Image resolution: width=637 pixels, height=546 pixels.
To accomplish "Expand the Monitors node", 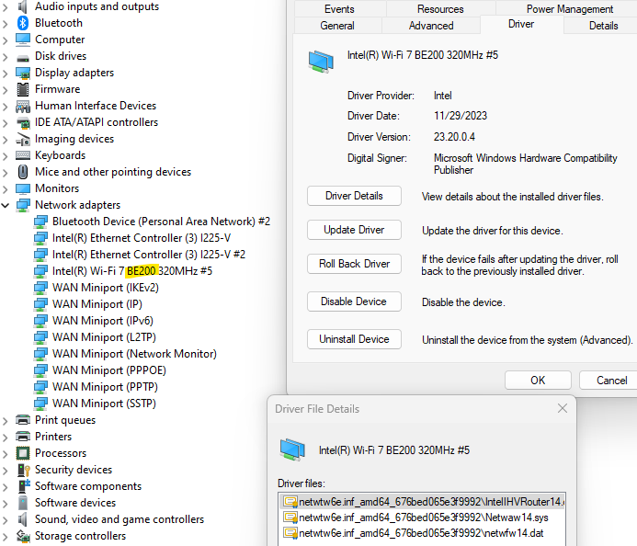I will pyautogui.click(x=6, y=189).
